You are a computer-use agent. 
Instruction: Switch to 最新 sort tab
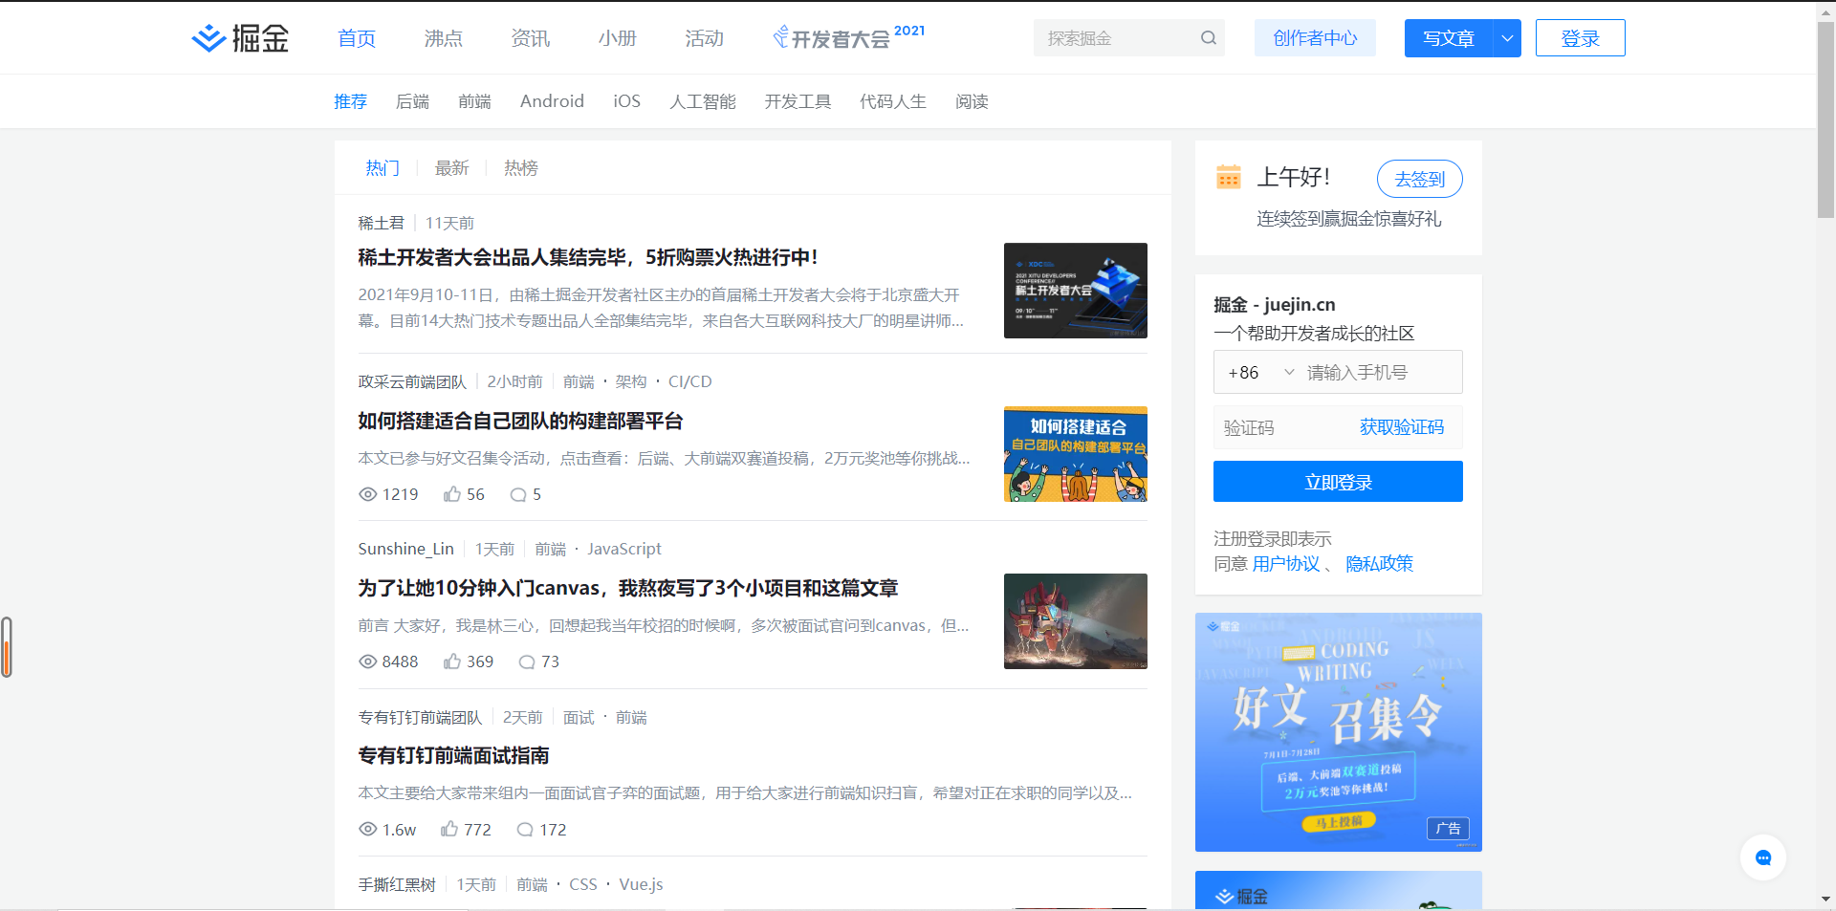[452, 168]
